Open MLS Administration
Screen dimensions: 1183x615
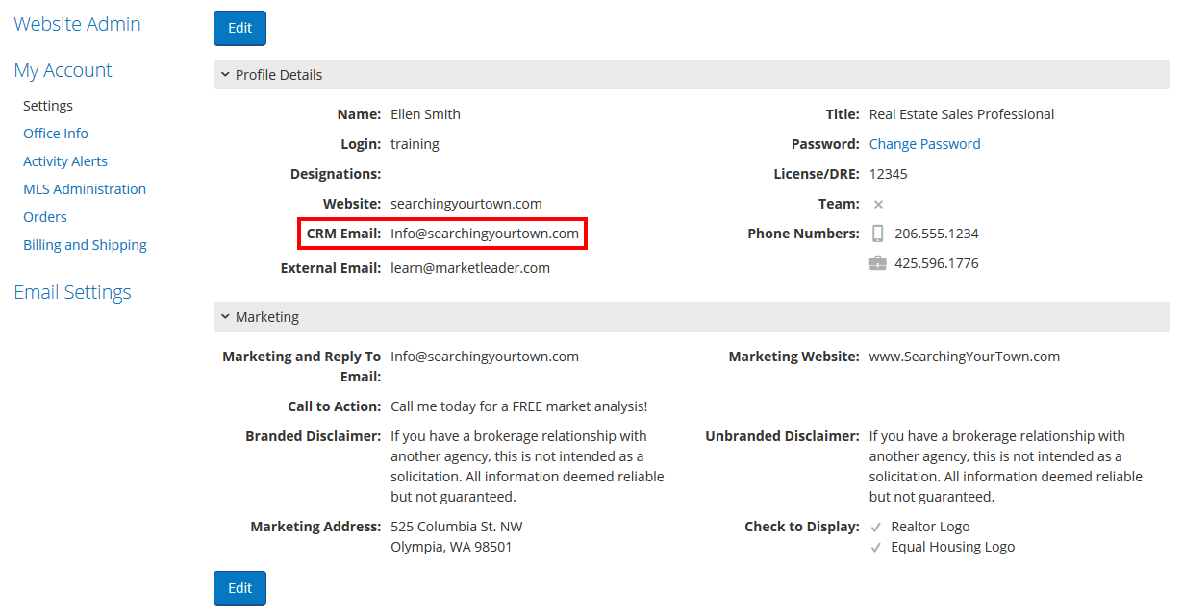point(85,189)
